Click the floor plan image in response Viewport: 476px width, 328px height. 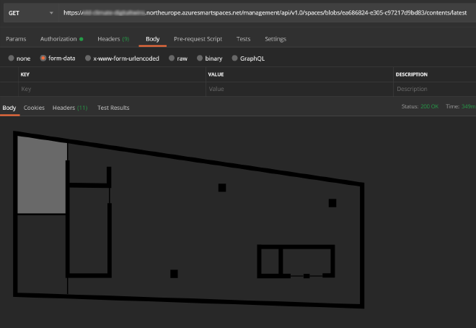point(188,220)
